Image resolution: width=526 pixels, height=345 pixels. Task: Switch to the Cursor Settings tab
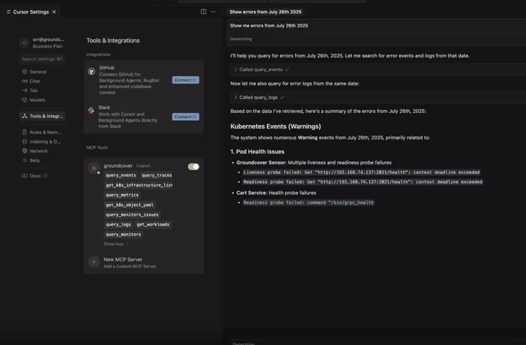(x=31, y=12)
